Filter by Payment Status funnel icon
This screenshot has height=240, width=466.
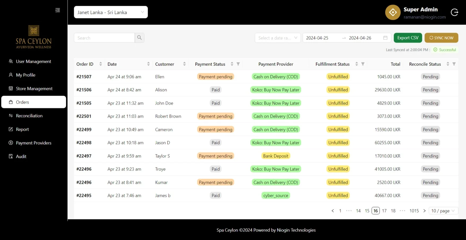238,64
